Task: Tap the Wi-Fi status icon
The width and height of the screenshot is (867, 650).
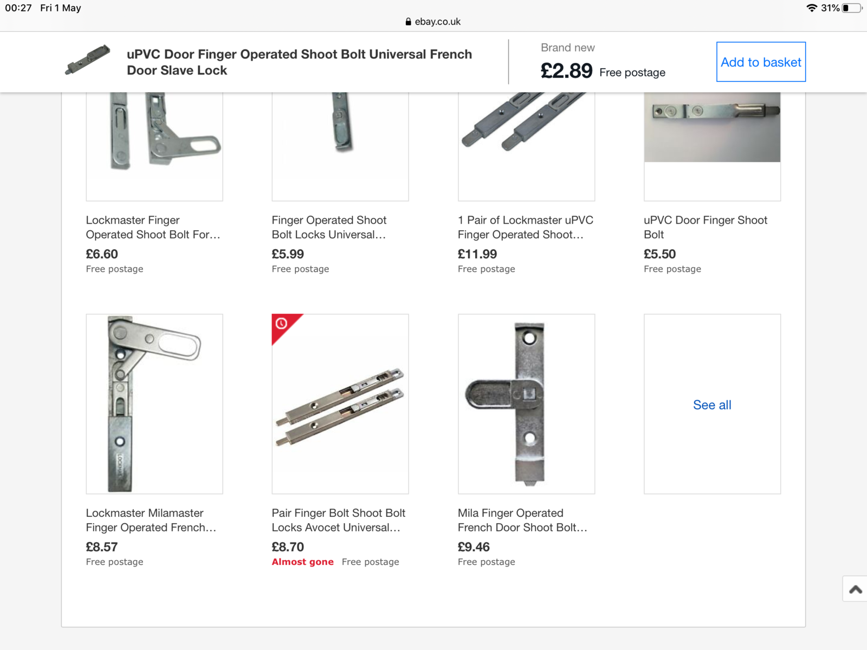Action: [x=811, y=8]
